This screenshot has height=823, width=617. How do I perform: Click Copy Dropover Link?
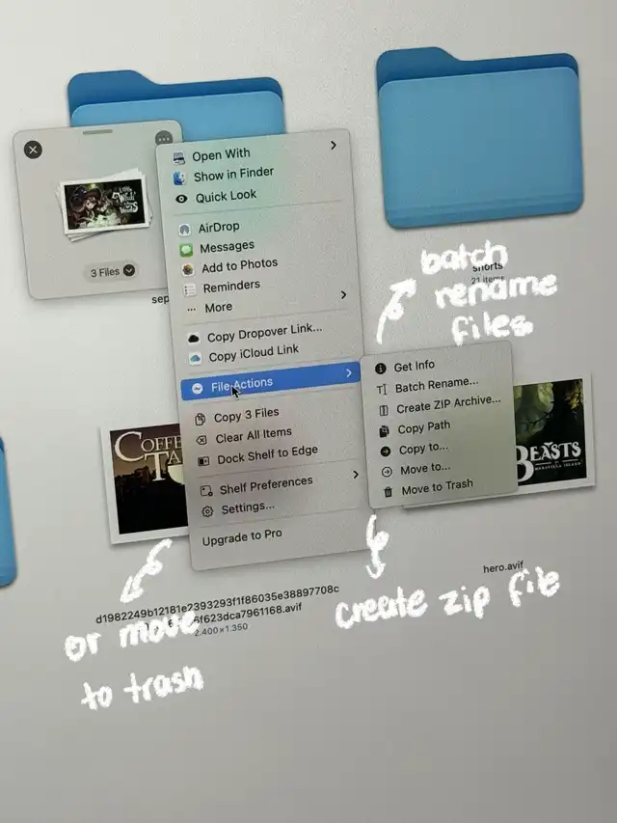tap(263, 332)
